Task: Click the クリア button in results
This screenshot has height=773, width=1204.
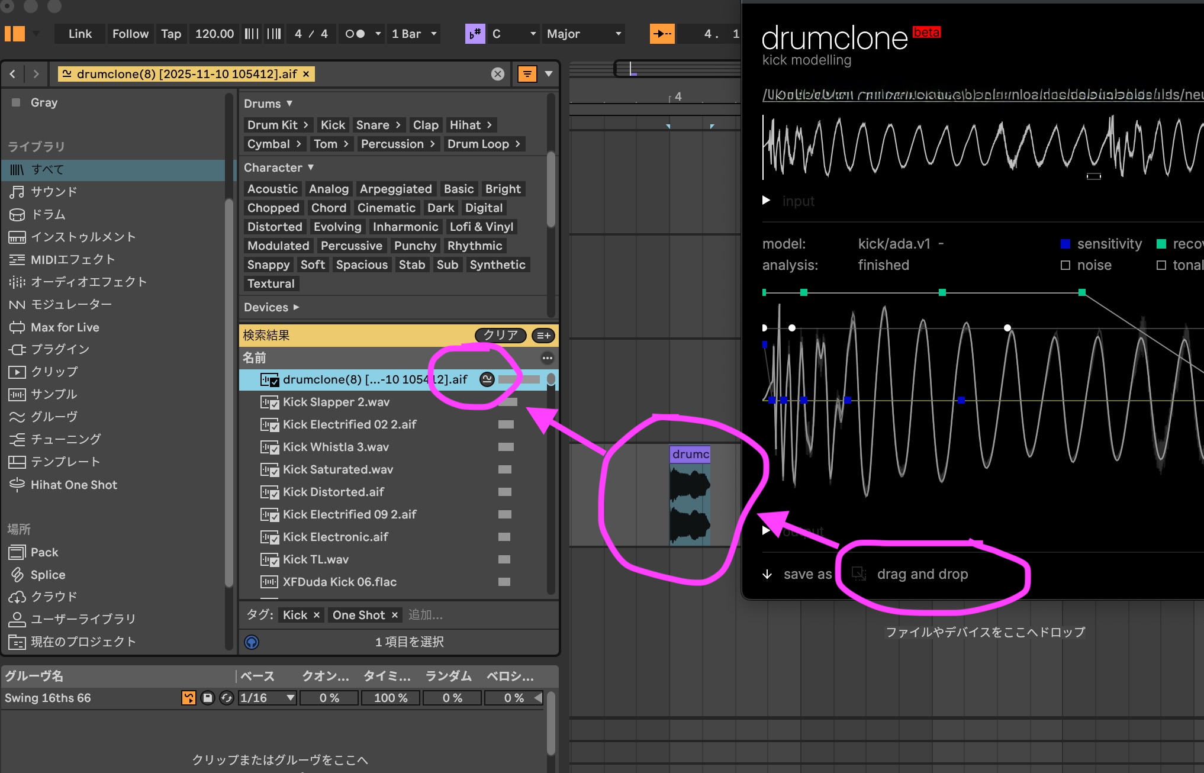Action: click(x=500, y=335)
